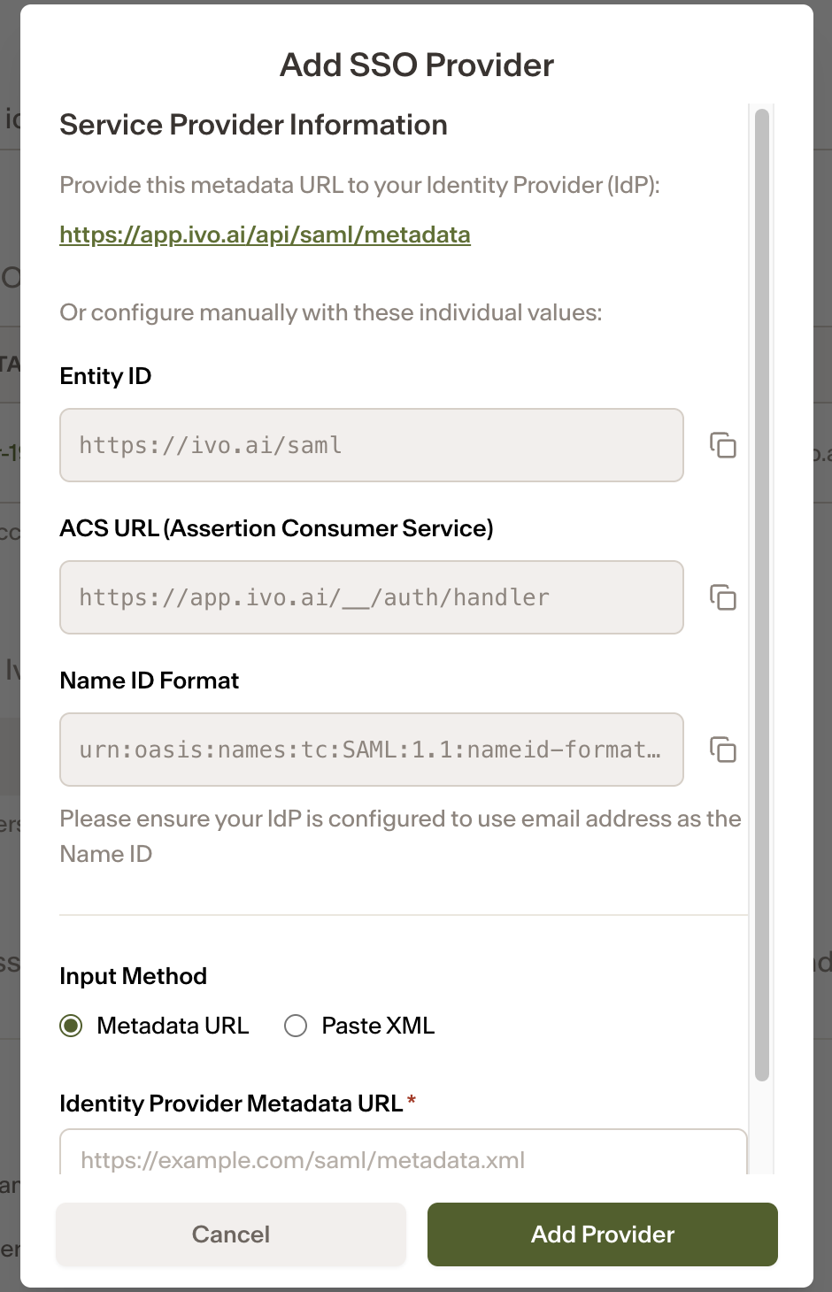
Task: Click the Cancel button
Action: (231, 1234)
